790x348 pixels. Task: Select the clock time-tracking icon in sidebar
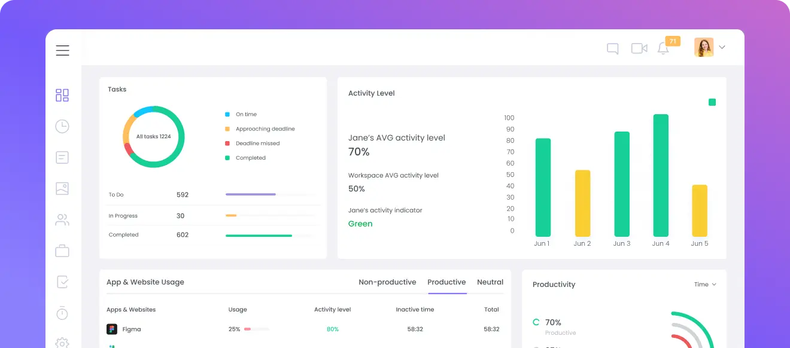pyautogui.click(x=62, y=126)
